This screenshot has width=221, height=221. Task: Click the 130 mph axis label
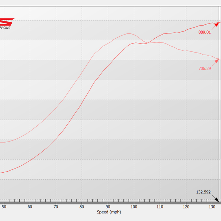click(212, 207)
